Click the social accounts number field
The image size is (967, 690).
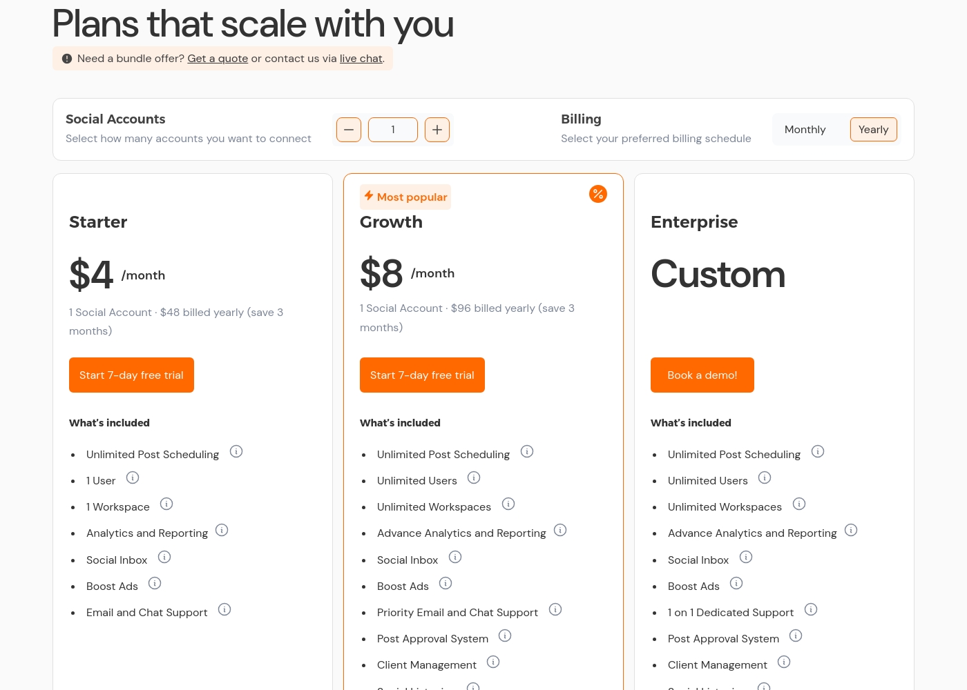393,130
